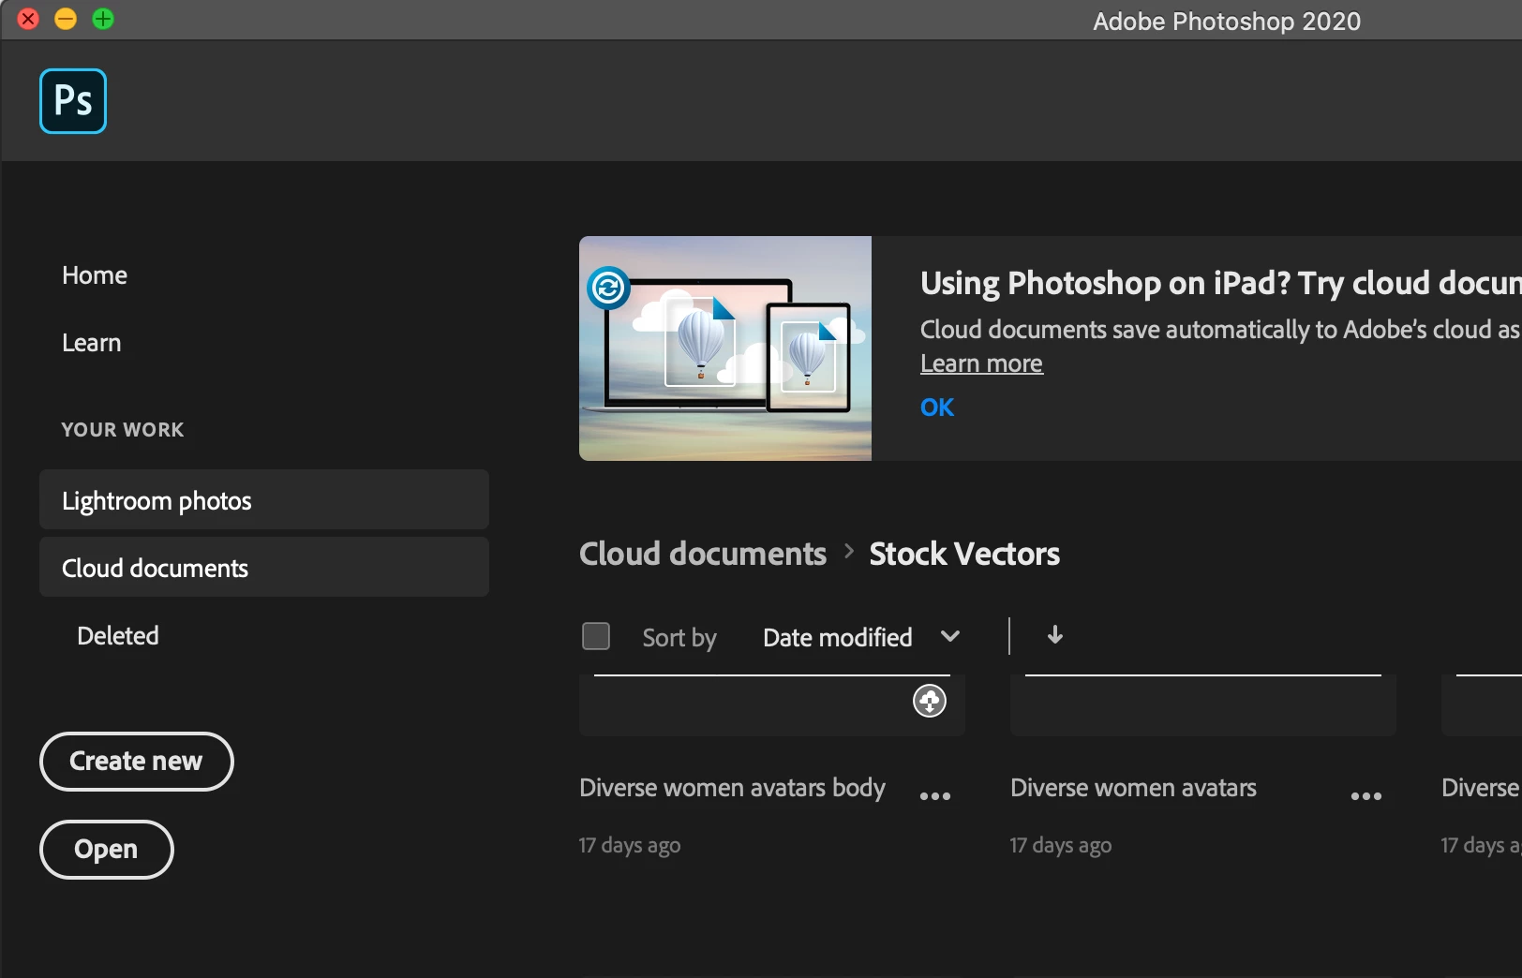
Task: Go back to Cloud documents breadcrumb
Action: coord(703,554)
